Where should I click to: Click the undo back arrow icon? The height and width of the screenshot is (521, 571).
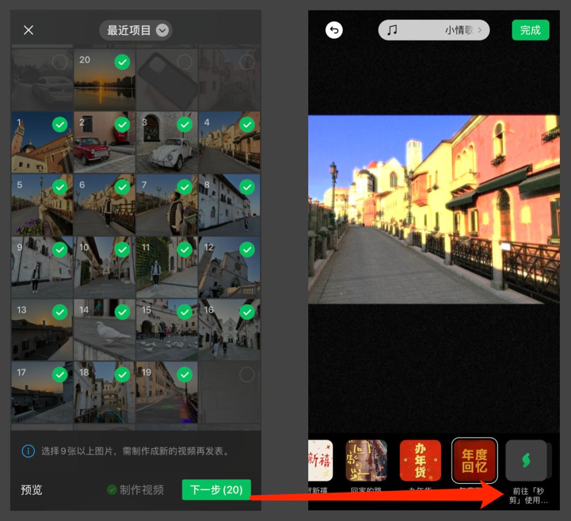(334, 30)
